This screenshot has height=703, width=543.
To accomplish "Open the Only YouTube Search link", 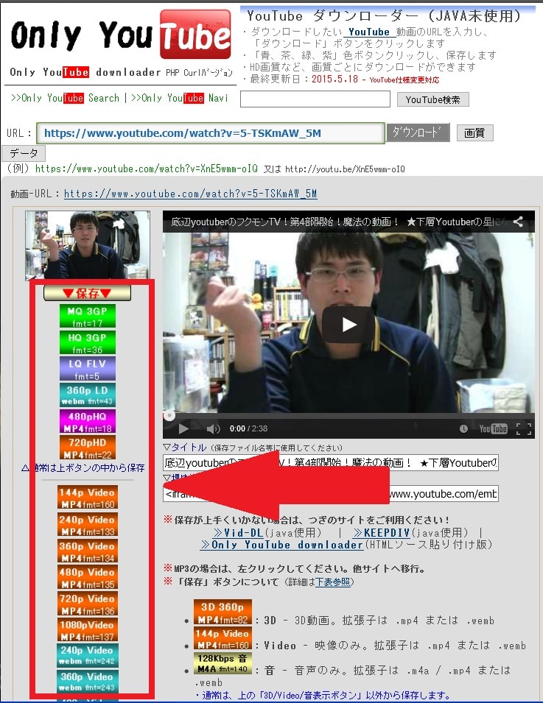I will [65, 98].
